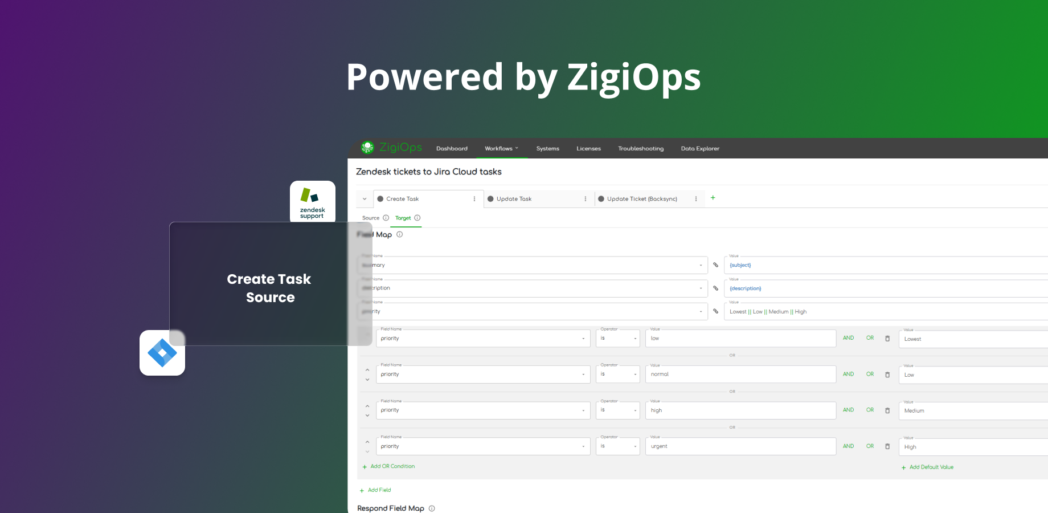Add a new action with the plus icon
This screenshot has height=513, width=1048.
(x=713, y=198)
